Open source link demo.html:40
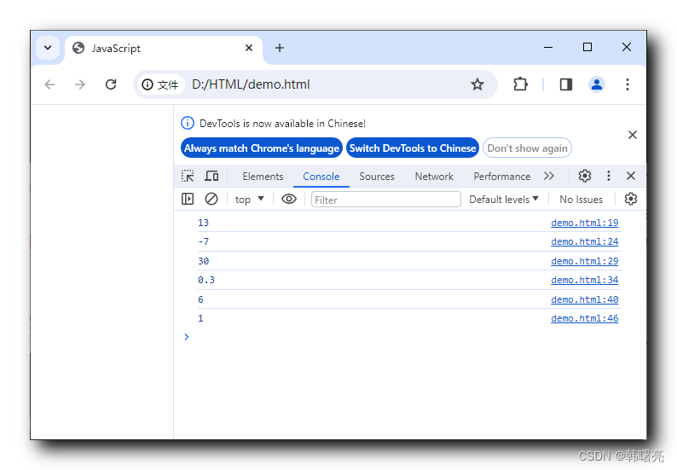The image size is (677, 470). pos(584,299)
